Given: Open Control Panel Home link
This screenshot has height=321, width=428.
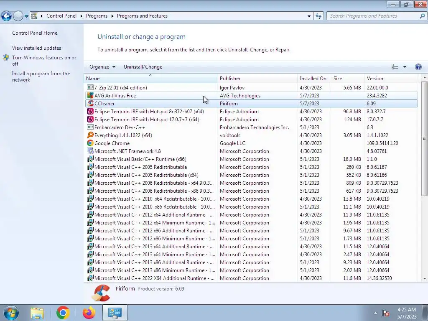Looking at the screenshot, I should click(x=35, y=33).
